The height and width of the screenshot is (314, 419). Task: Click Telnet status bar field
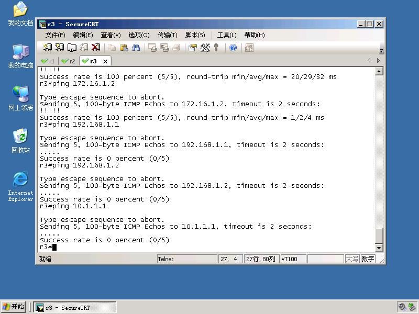pos(187,259)
